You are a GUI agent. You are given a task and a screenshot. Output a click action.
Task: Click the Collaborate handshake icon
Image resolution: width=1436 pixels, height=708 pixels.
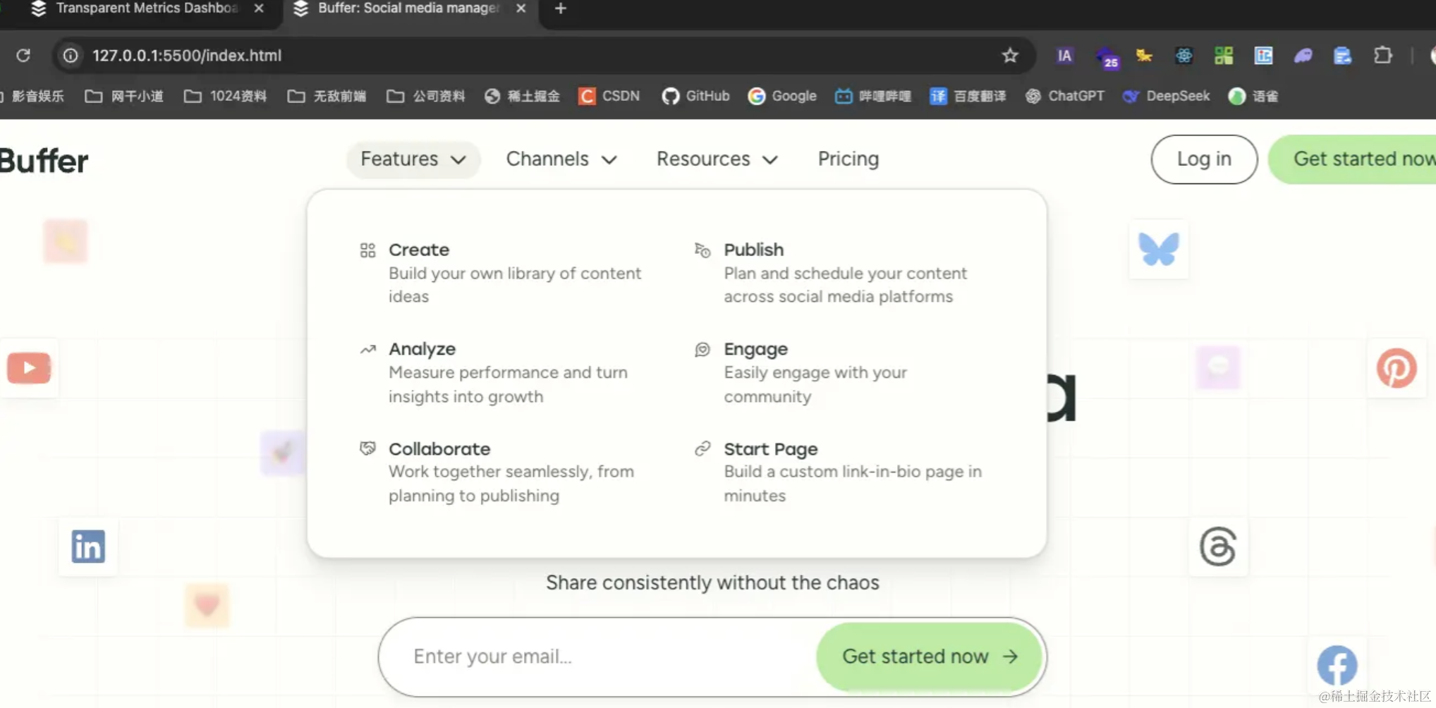coord(367,449)
